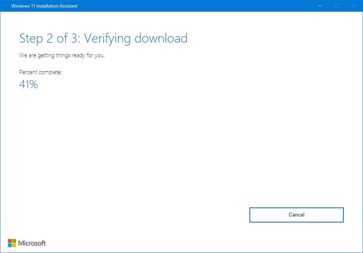Click the green square of Microsoft logo
This screenshot has height=253, width=363.
coord(14,241)
